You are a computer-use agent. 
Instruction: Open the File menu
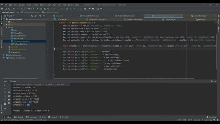tap(6, 5)
